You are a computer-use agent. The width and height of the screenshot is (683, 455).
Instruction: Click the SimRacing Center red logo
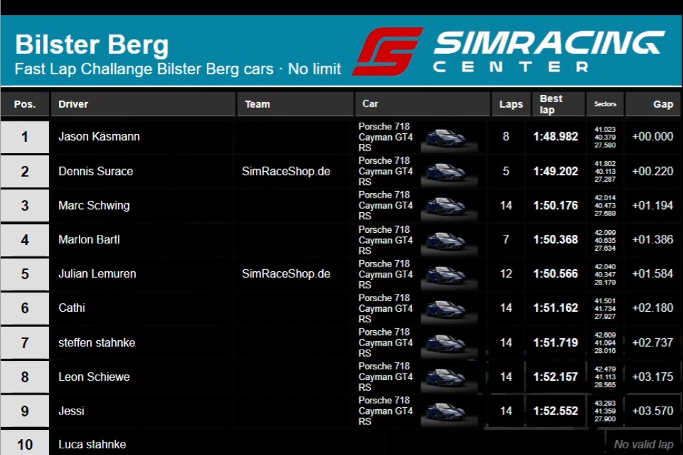(x=387, y=52)
